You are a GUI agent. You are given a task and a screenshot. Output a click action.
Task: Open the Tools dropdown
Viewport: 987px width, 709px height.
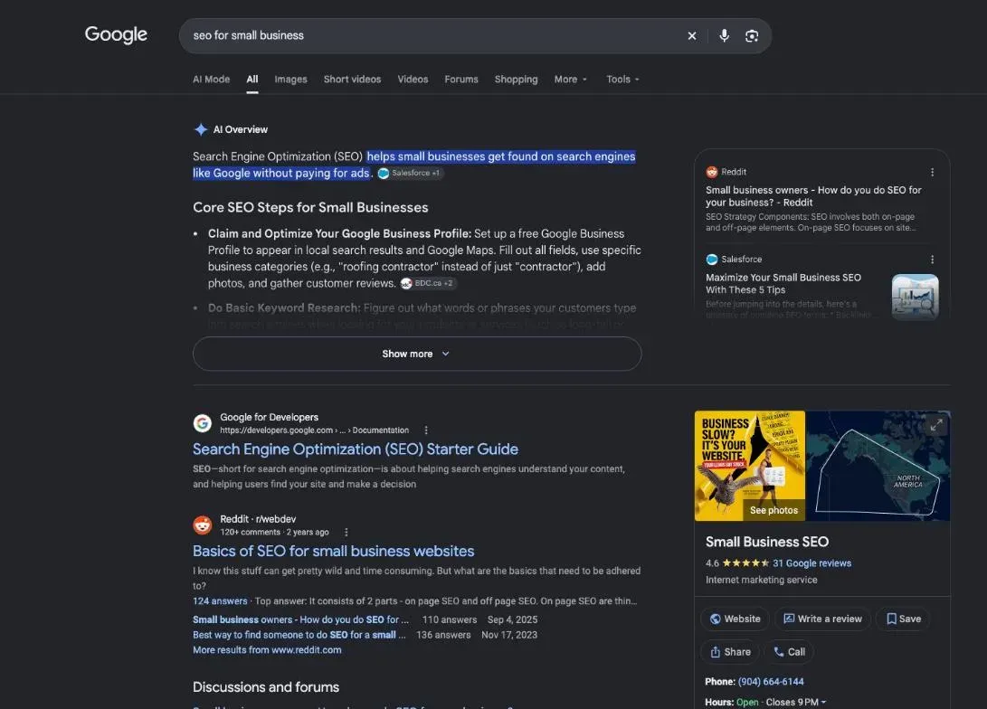tap(622, 80)
